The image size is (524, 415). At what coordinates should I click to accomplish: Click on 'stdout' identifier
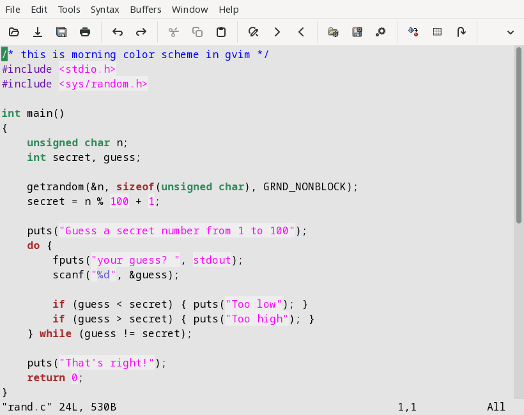(x=212, y=260)
